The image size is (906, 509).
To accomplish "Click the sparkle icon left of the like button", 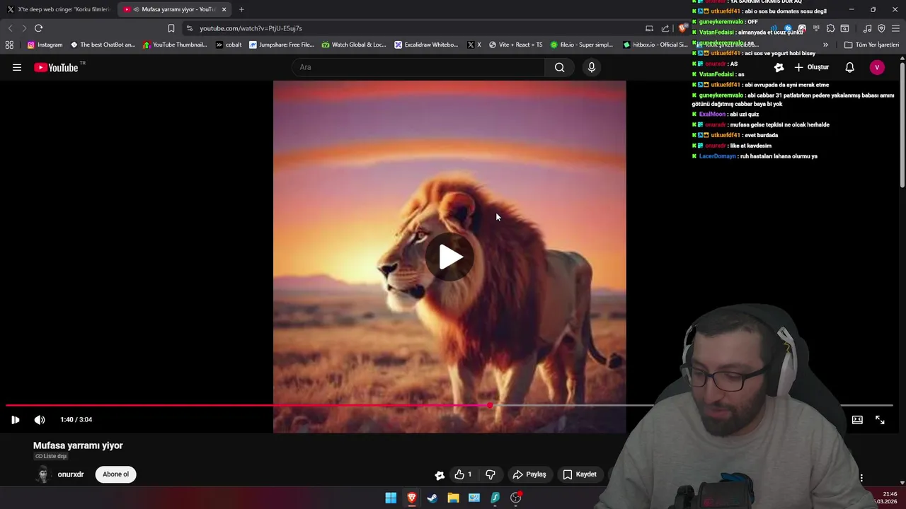I will tap(440, 475).
